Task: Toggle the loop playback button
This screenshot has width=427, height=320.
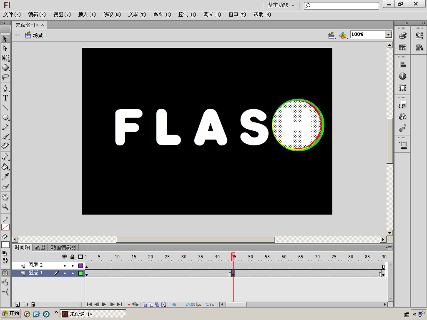Action: pyautogui.click(x=136, y=304)
